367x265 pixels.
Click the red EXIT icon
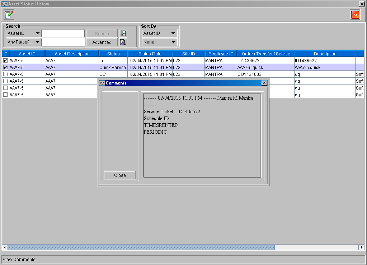tap(355, 15)
